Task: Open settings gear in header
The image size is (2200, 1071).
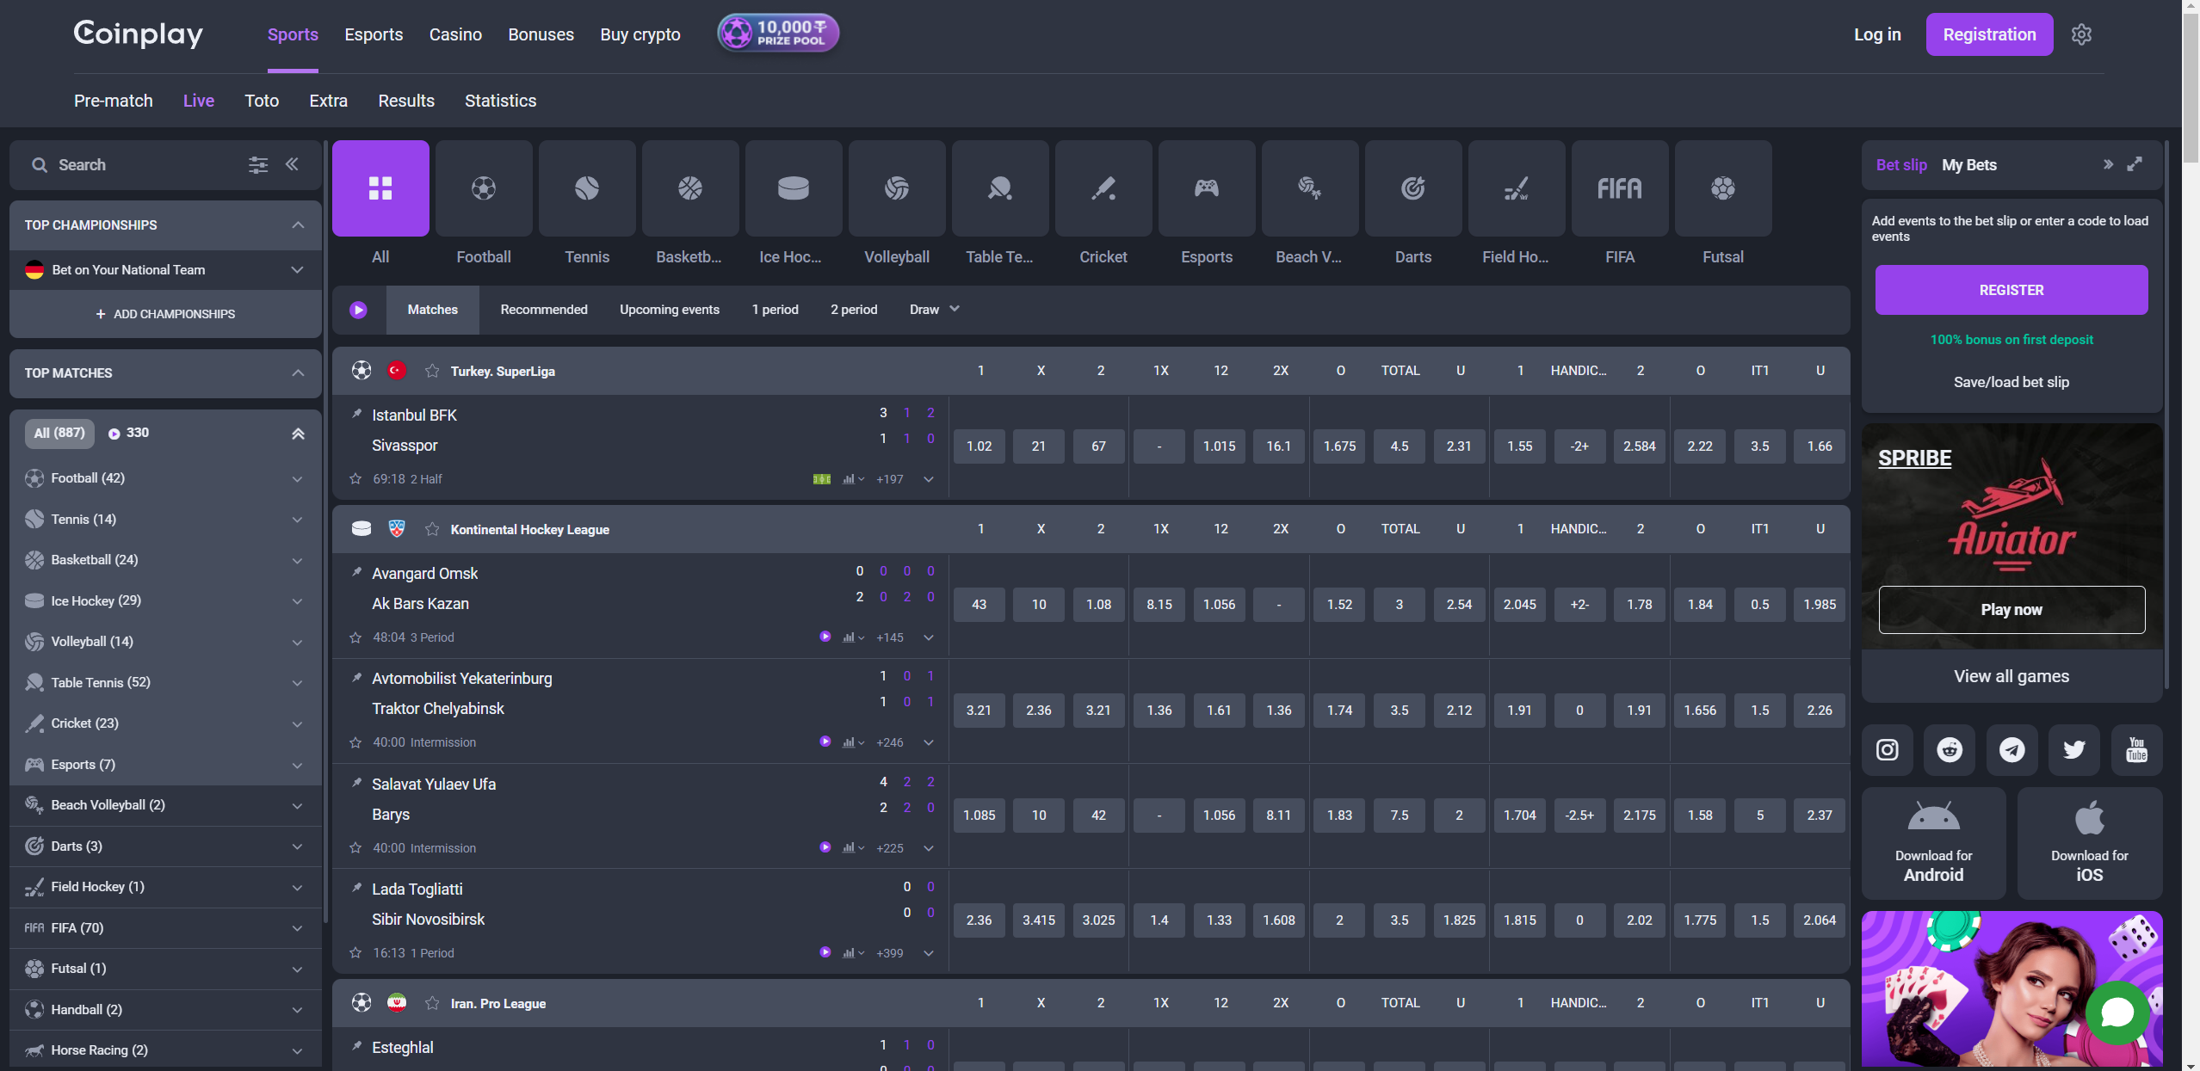Action: [2081, 34]
